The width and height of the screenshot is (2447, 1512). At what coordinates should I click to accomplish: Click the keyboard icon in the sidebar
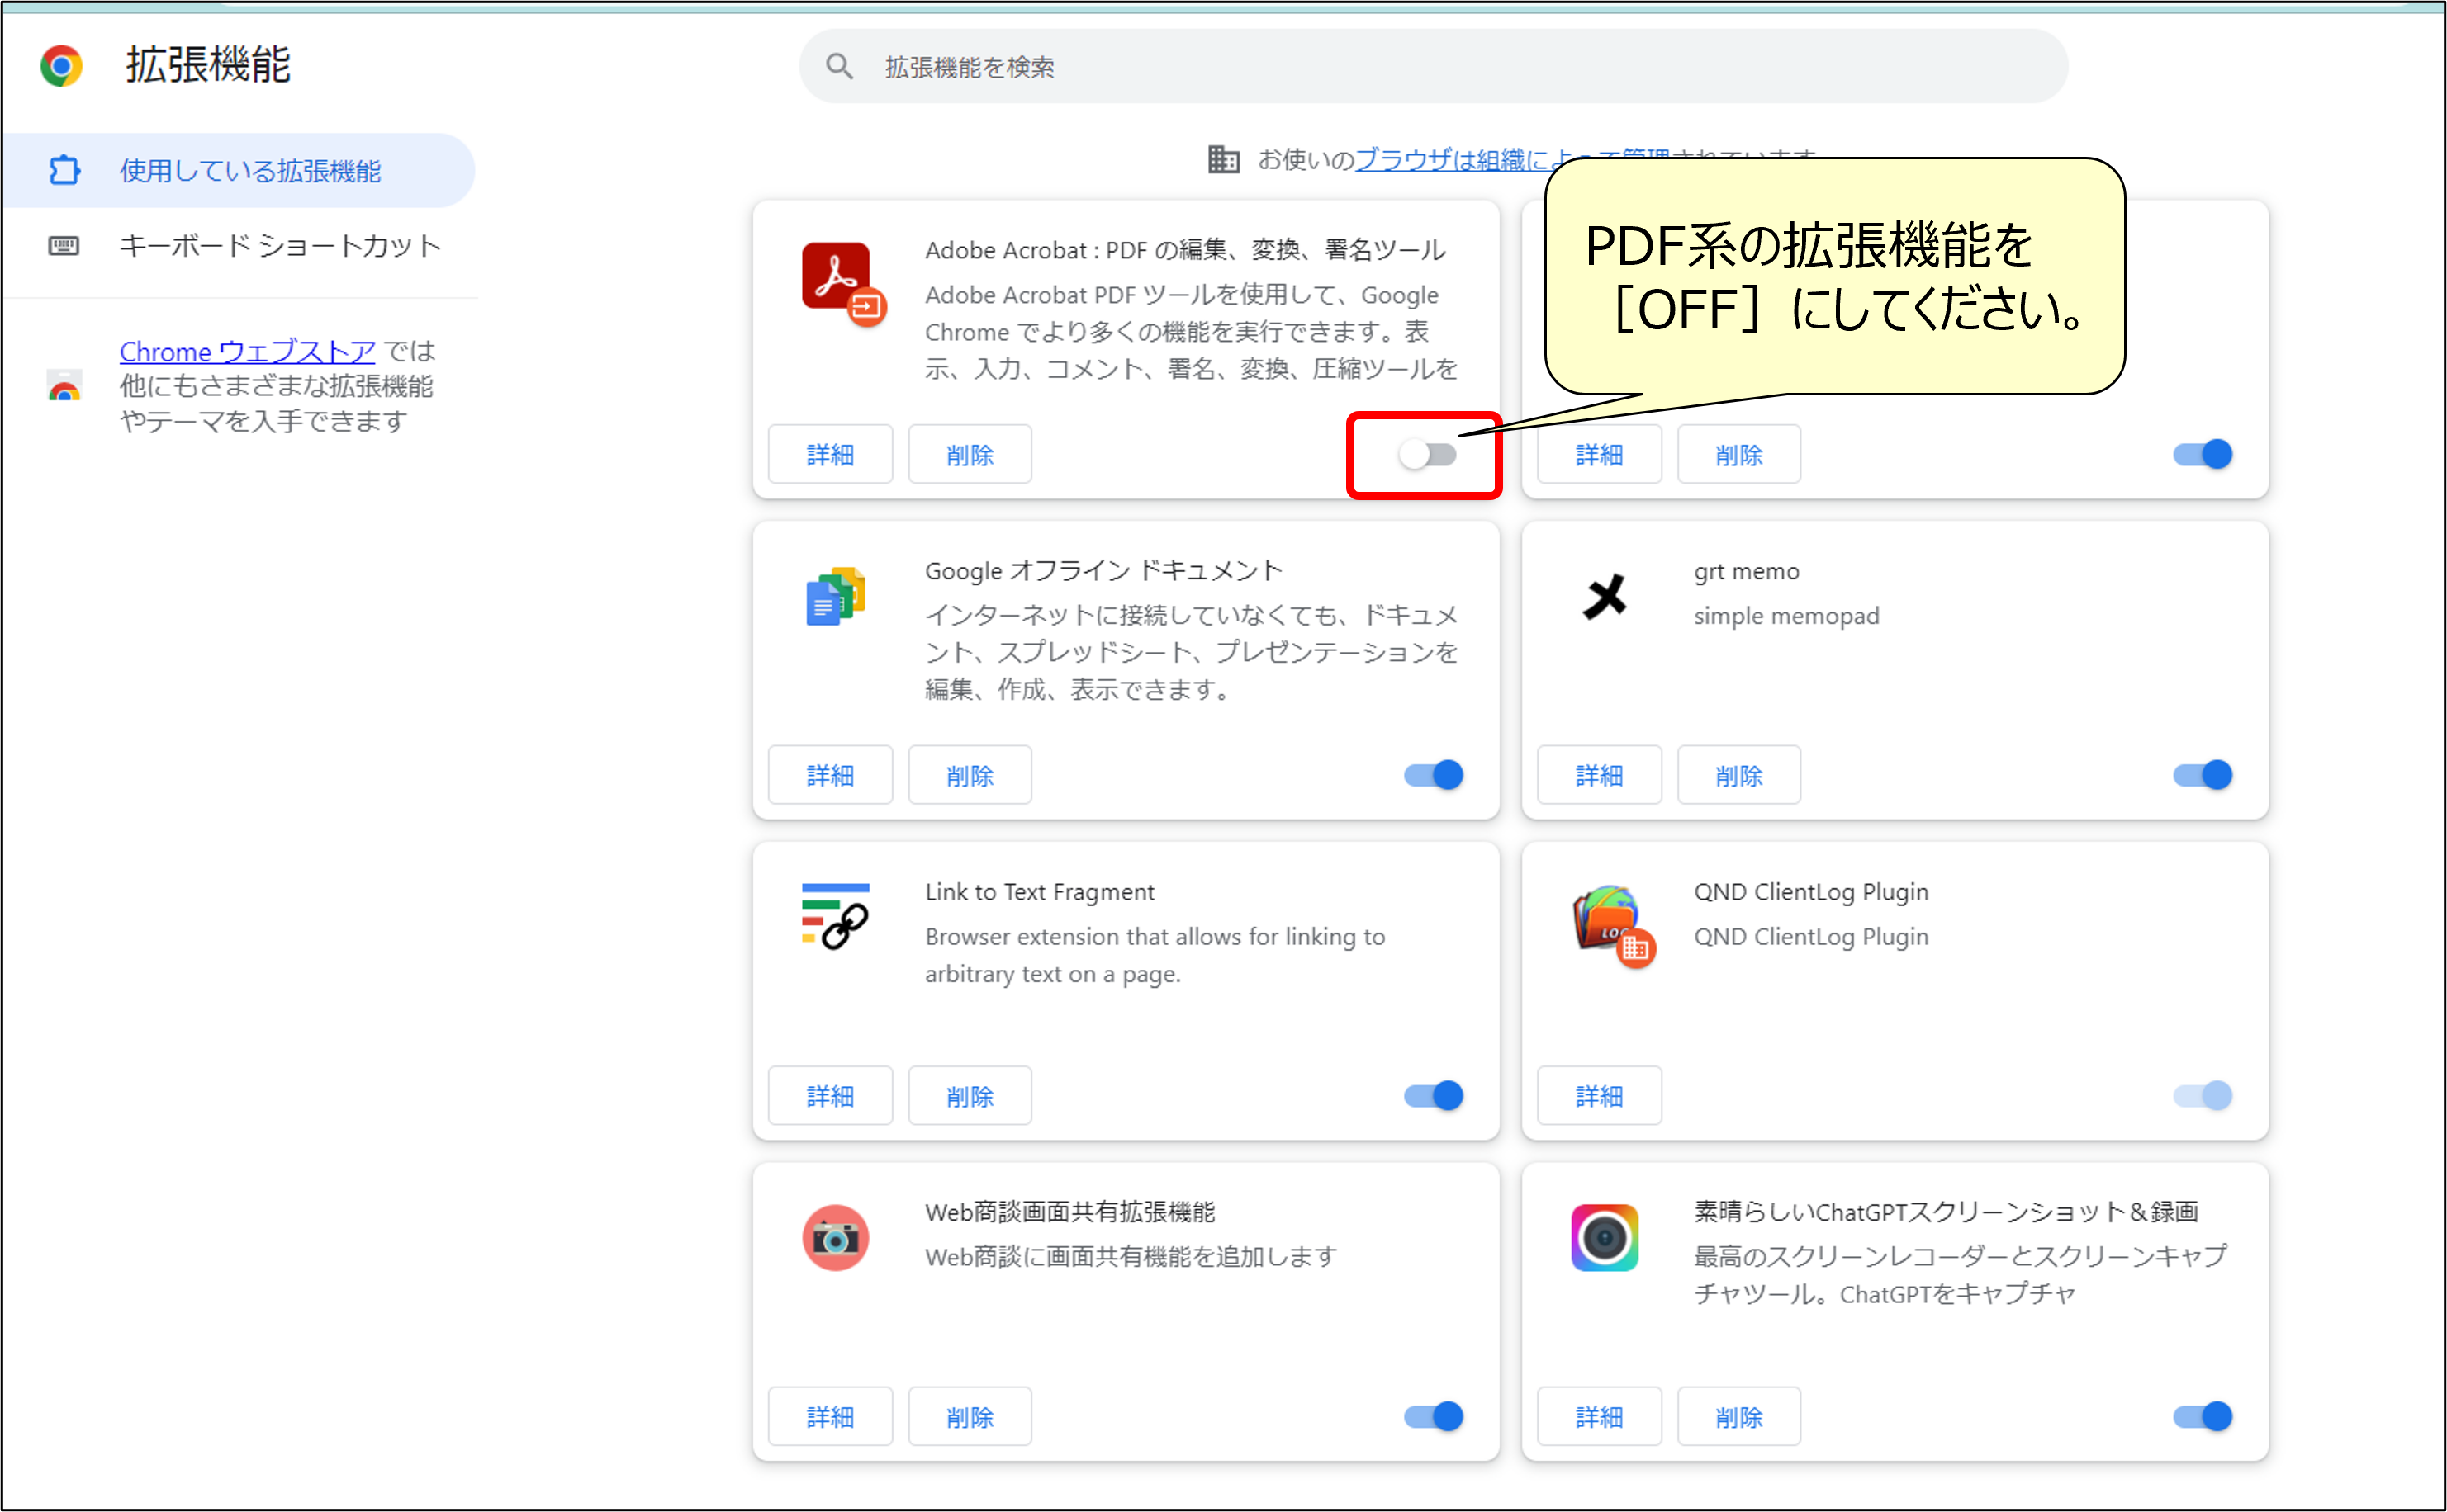(x=64, y=245)
